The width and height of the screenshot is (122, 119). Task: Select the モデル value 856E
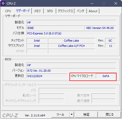[55, 28]
